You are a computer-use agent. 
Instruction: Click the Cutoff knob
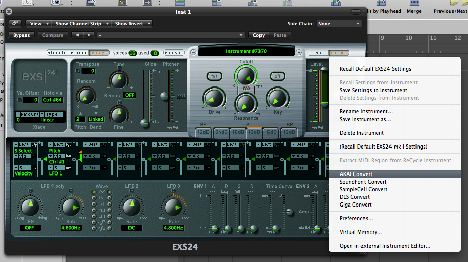[x=246, y=76]
